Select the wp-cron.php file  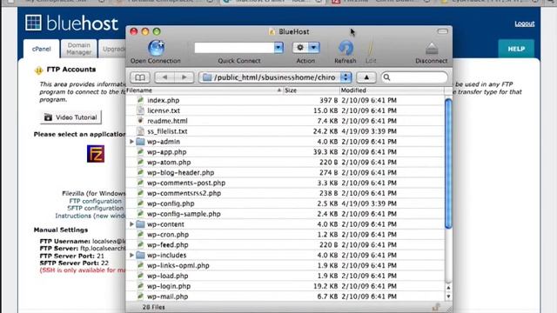(x=168, y=235)
